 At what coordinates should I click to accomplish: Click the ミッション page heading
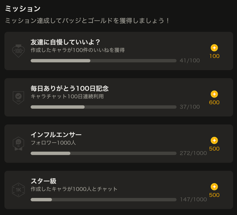(x=23, y=9)
